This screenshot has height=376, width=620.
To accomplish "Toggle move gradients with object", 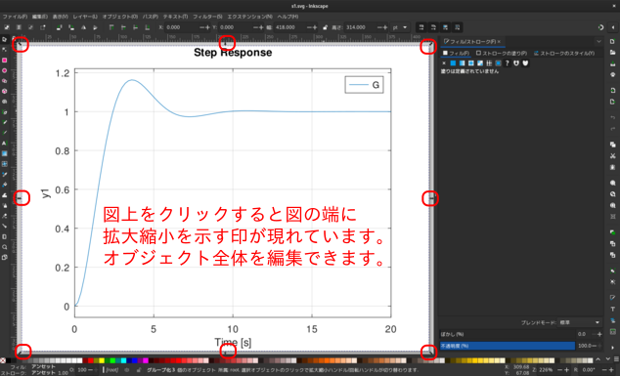I will (445, 27).
